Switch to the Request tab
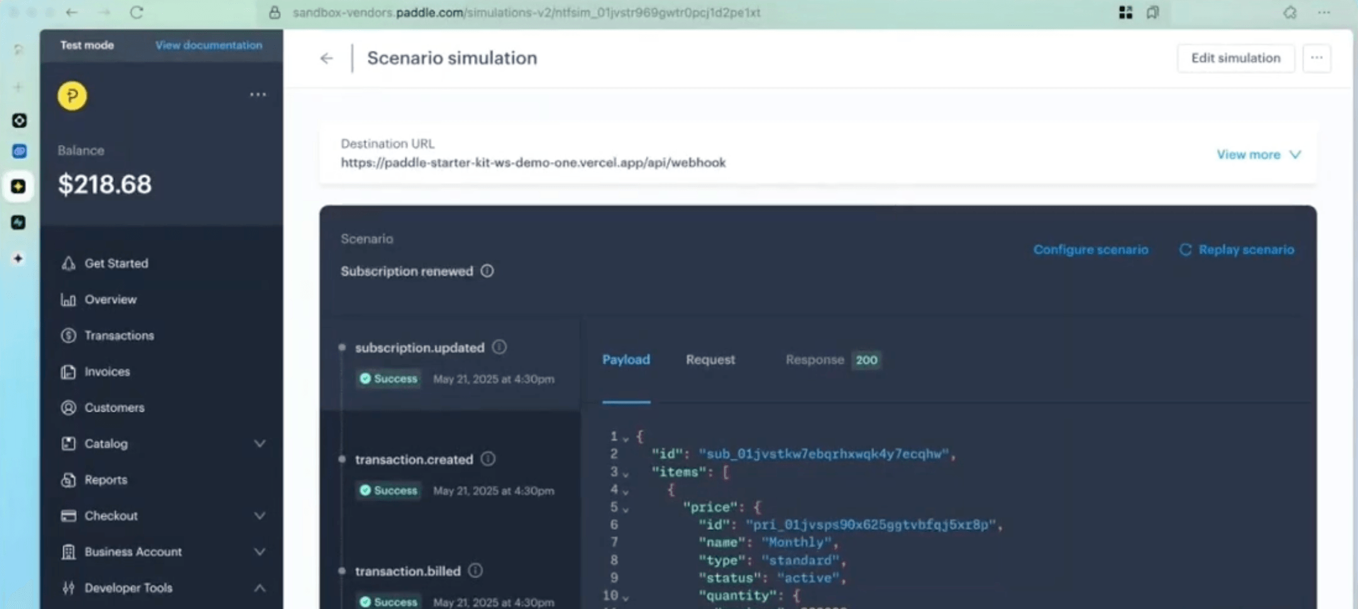Image resolution: width=1358 pixels, height=609 pixels. [x=710, y=359]
